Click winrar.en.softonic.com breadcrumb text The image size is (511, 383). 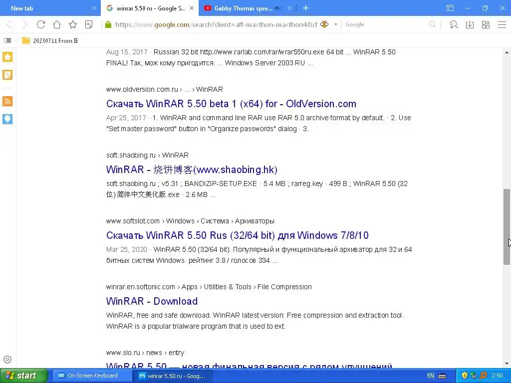(140, 287)
